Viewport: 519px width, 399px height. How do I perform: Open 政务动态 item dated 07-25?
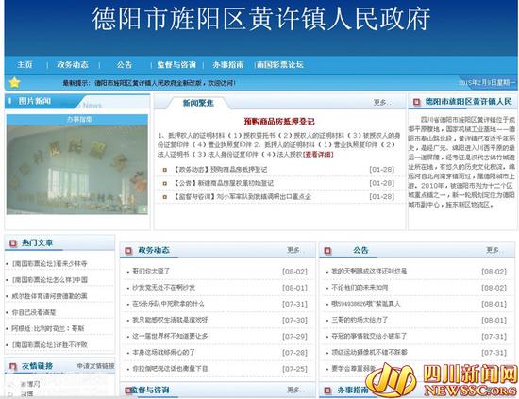[170, 369]
